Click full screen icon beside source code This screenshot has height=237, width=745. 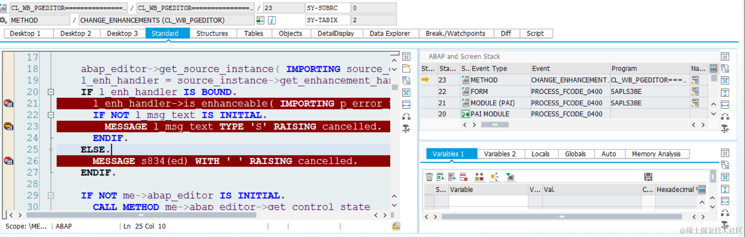click(x=406, y=93)
